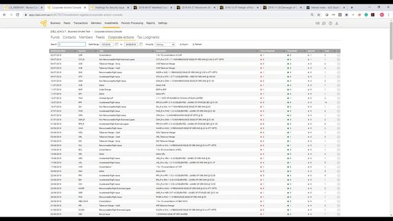Screen dimensions: 393x221
Task: Click the icon left of the help icon
Action: click(x=324, y=23)
